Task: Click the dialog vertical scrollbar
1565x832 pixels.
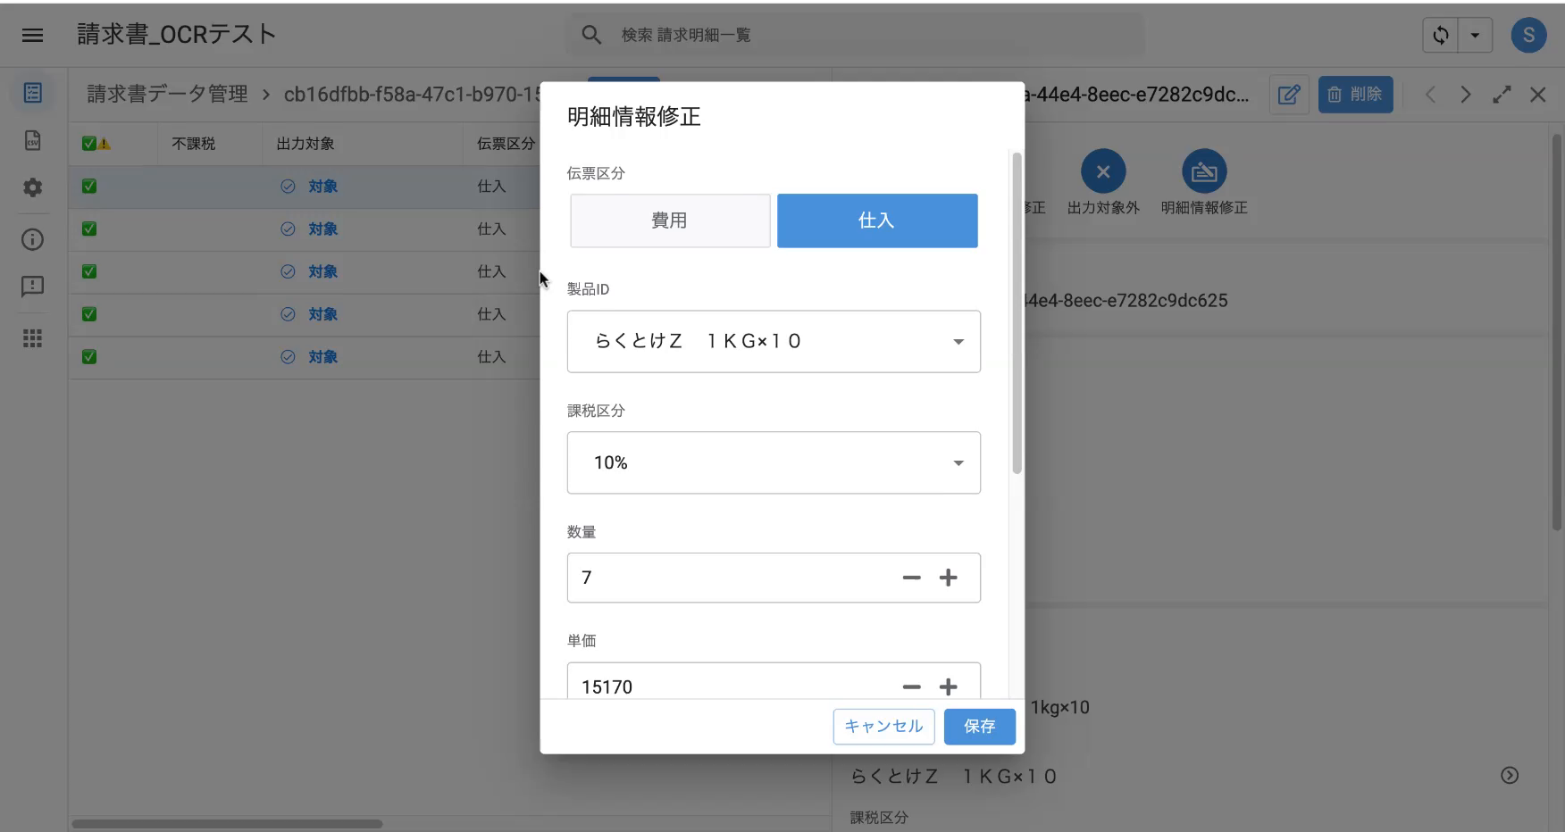Action: pyautogui.click(x=1017, y=313)
